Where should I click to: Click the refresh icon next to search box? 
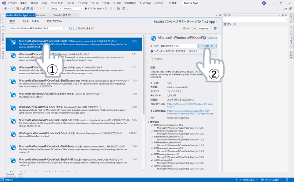(70, 28)
